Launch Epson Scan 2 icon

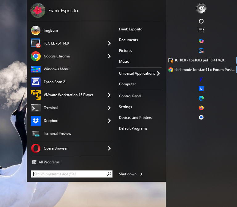point(36,82)
